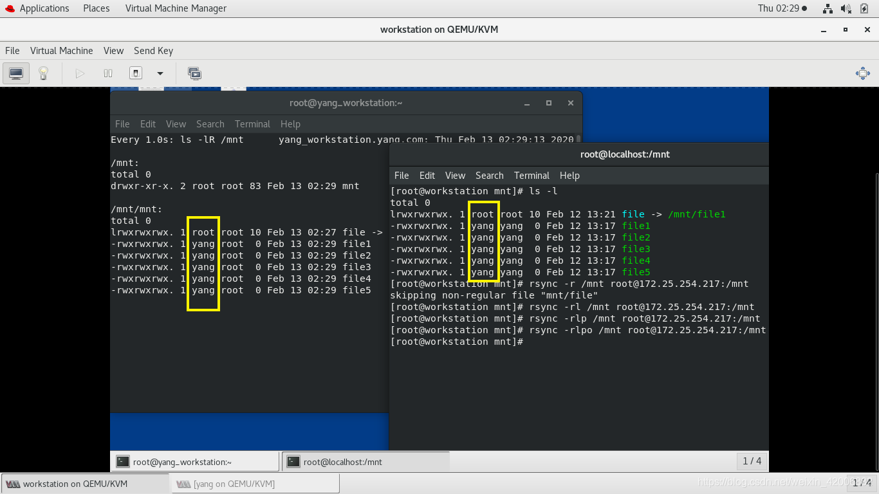Click 'rsync -rlp /mnt' command line

tap(575, 318)
